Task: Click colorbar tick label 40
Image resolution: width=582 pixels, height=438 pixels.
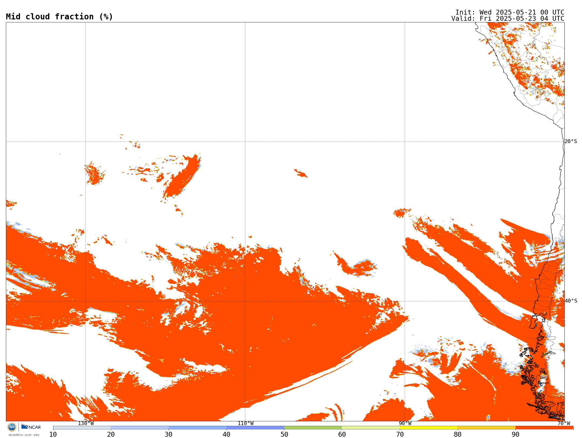Action: [226, 434]
